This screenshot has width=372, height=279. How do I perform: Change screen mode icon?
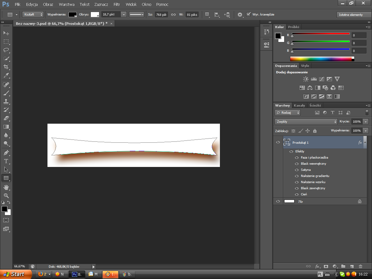[x=6, y=229]
